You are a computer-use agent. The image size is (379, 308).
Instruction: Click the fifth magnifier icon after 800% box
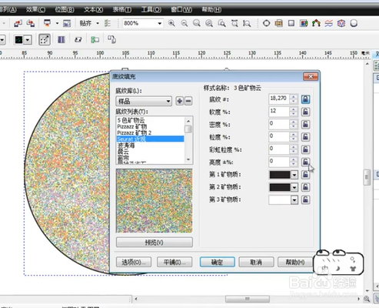221,23
